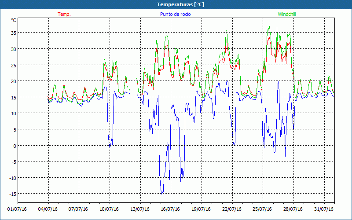This screenshot has width=352, height=220.
Task: Click the 0 value on the y-axis
Action: 15,146
